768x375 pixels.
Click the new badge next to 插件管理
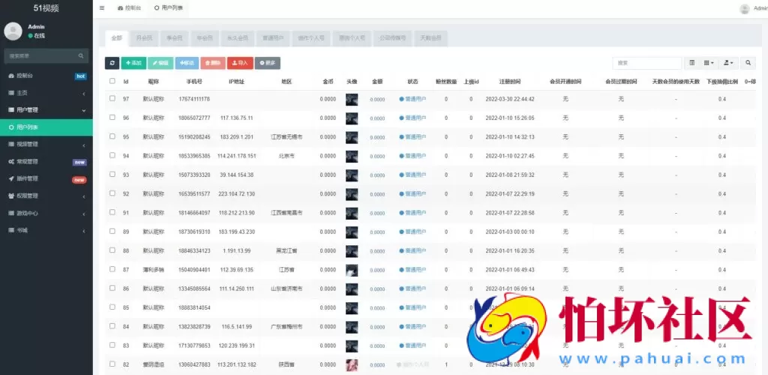(79, 180)
